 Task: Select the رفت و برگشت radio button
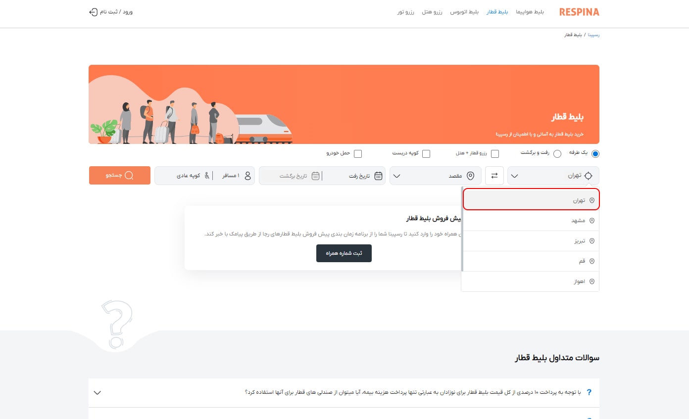557,154
